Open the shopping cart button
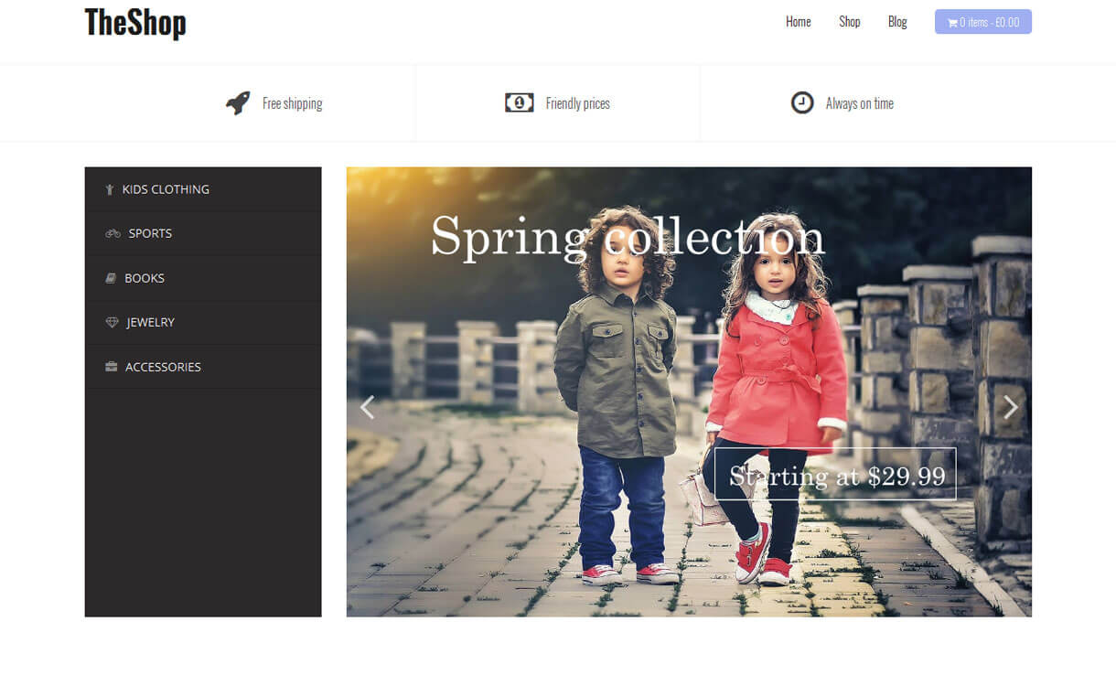The image size is (1116, 686). coord(982,22)
